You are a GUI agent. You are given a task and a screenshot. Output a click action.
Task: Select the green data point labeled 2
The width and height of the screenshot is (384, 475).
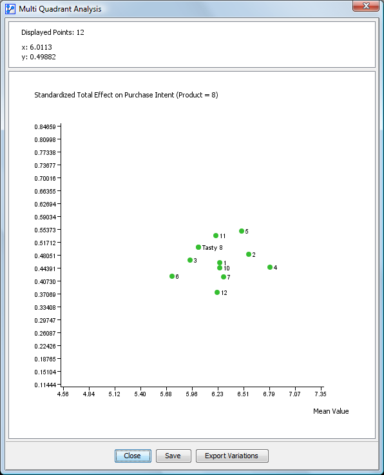click(x=249, y=254)
